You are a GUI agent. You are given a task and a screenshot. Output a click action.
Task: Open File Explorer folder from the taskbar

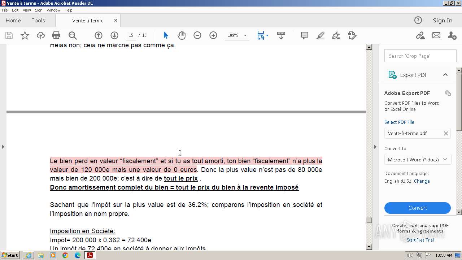(x=41, y=255)
